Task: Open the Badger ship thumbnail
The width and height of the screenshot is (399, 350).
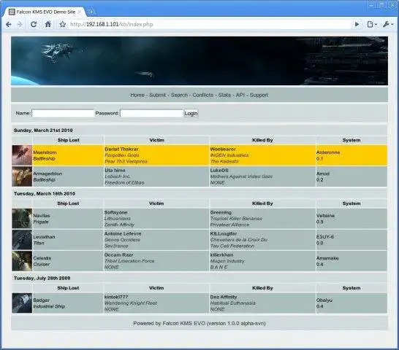Action: pyautogui.click(x=22, y=303)
